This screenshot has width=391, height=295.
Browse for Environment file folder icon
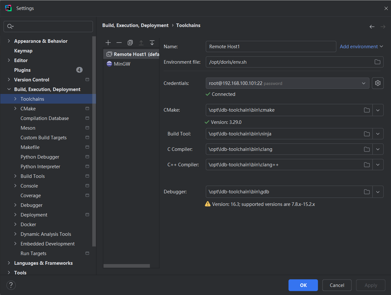pyautogui.click(x=377, y=62)
